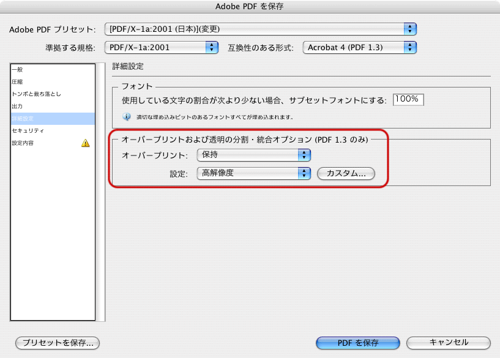
Task: Click the info icon in フォント section
Action: (127, 117)
